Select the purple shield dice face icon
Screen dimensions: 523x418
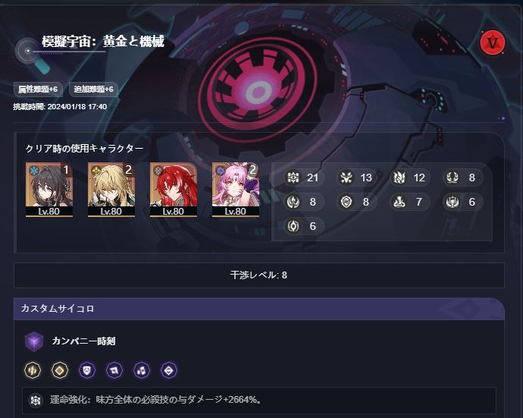click(x=87, y=370)
